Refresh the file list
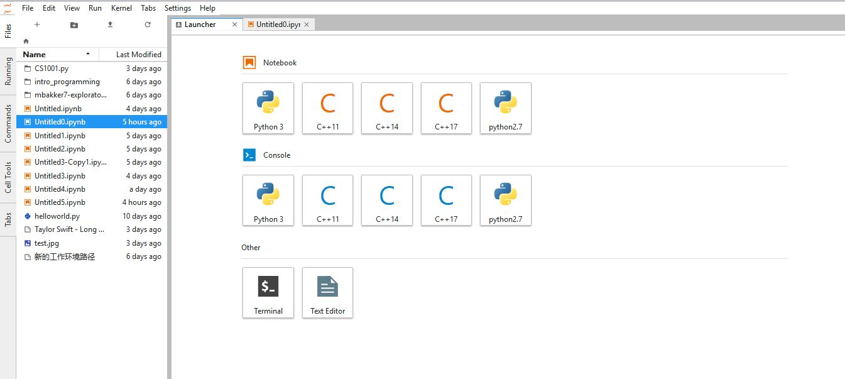Viewport: 845px width, 379px height. [148, 25]
